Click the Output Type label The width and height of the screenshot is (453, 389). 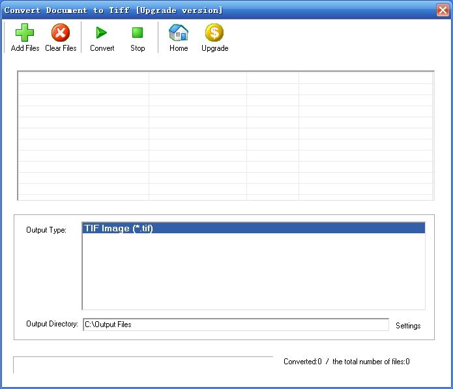(x=46, y=230)
